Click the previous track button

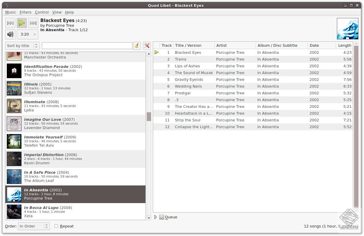(10, 23)
